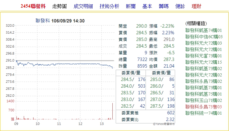
Task: Click the chart title 聯發科 106/09/29 14:30
Action: click(x=60, y=21)
